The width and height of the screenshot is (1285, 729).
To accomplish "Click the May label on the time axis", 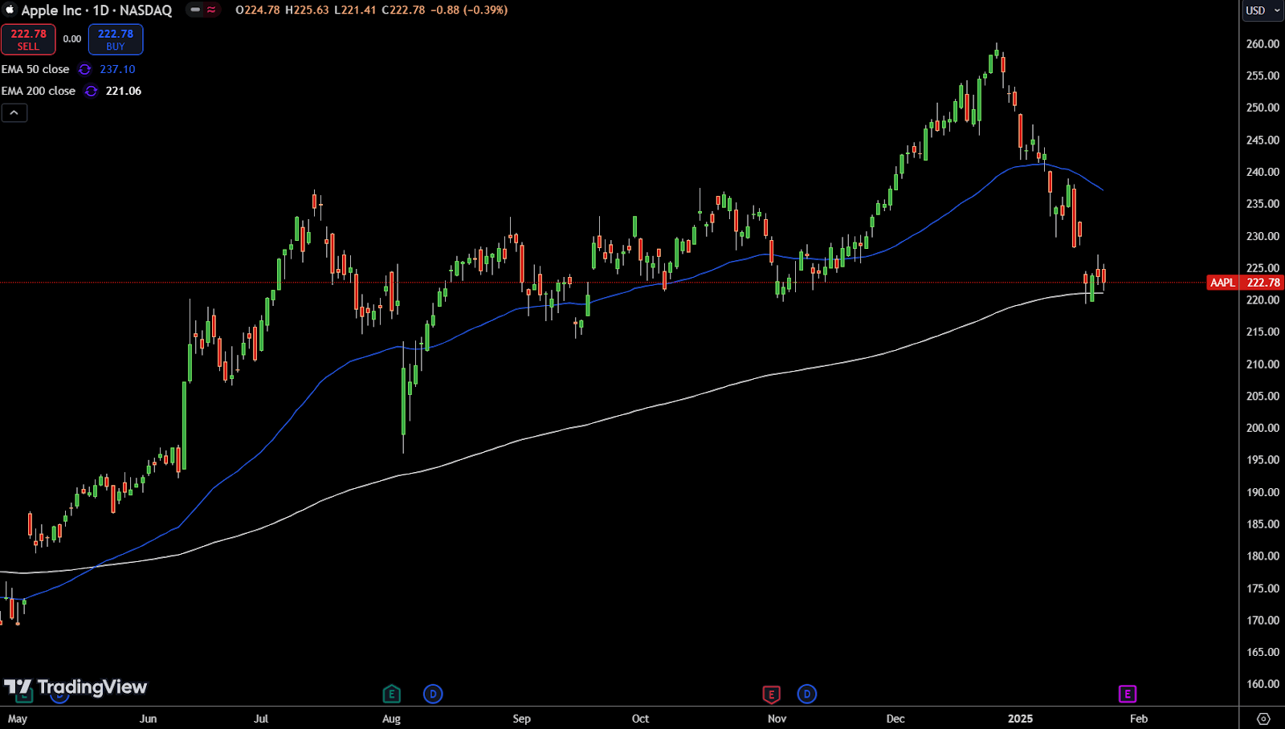I will coord(18,719).
